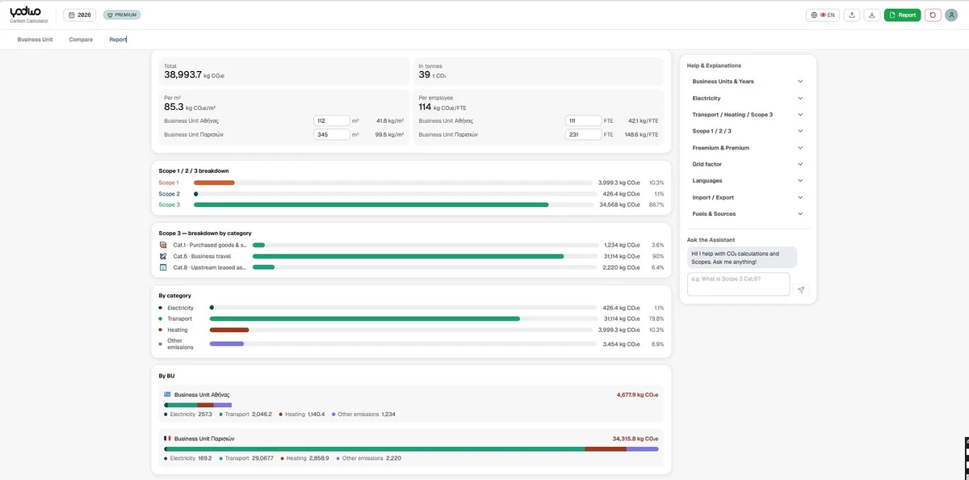Screen dimensions: 969x480
Task: Edit the Παρισιών m² input field (345)
Action: pos(332,135)
